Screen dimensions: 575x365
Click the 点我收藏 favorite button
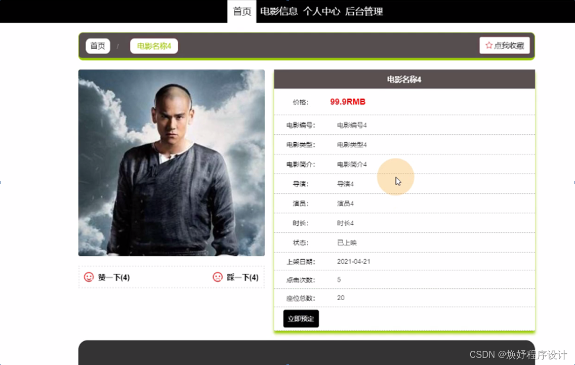coord(504,45)
